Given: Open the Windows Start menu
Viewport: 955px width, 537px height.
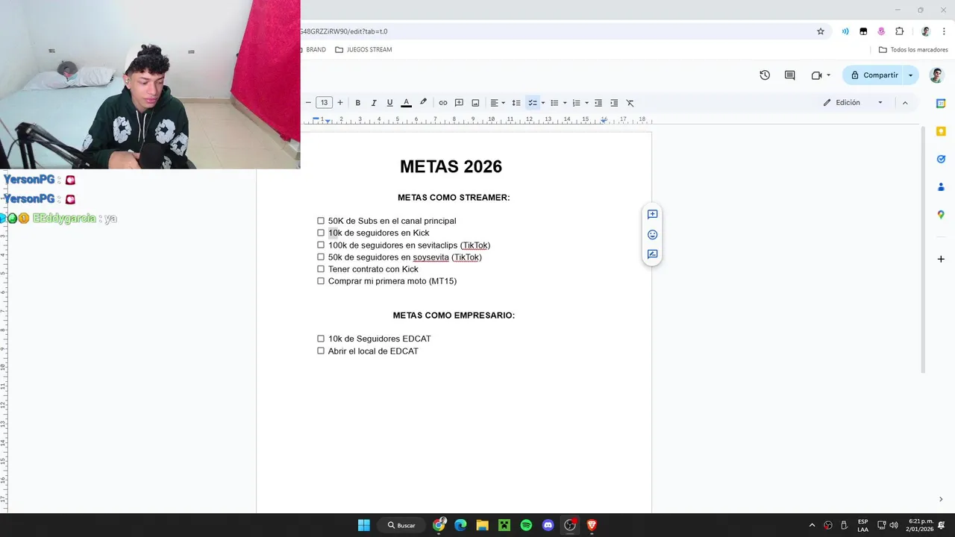Looking at the screenshot, I should 363,525.
